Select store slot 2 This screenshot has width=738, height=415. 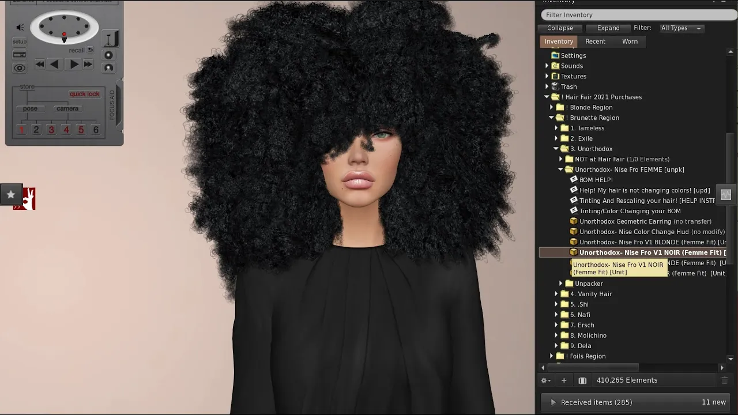36,130
